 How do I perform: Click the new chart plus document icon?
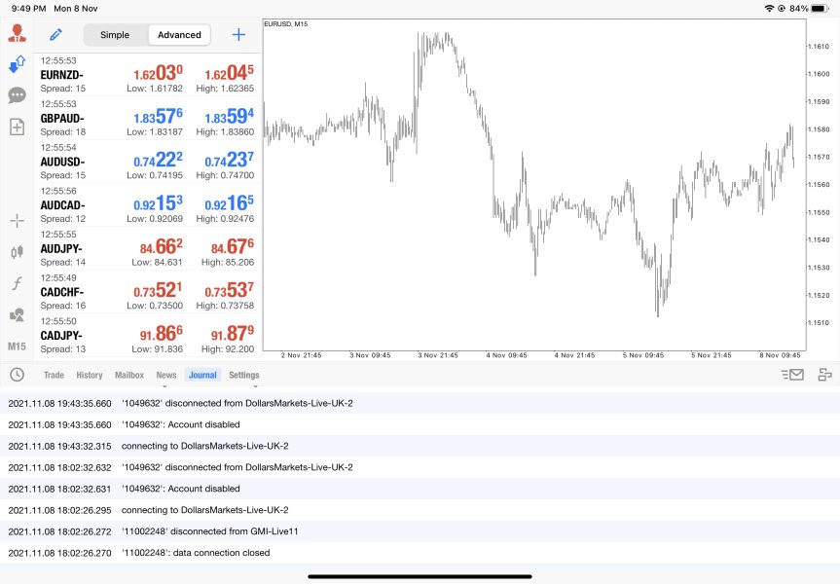point(18,127)
